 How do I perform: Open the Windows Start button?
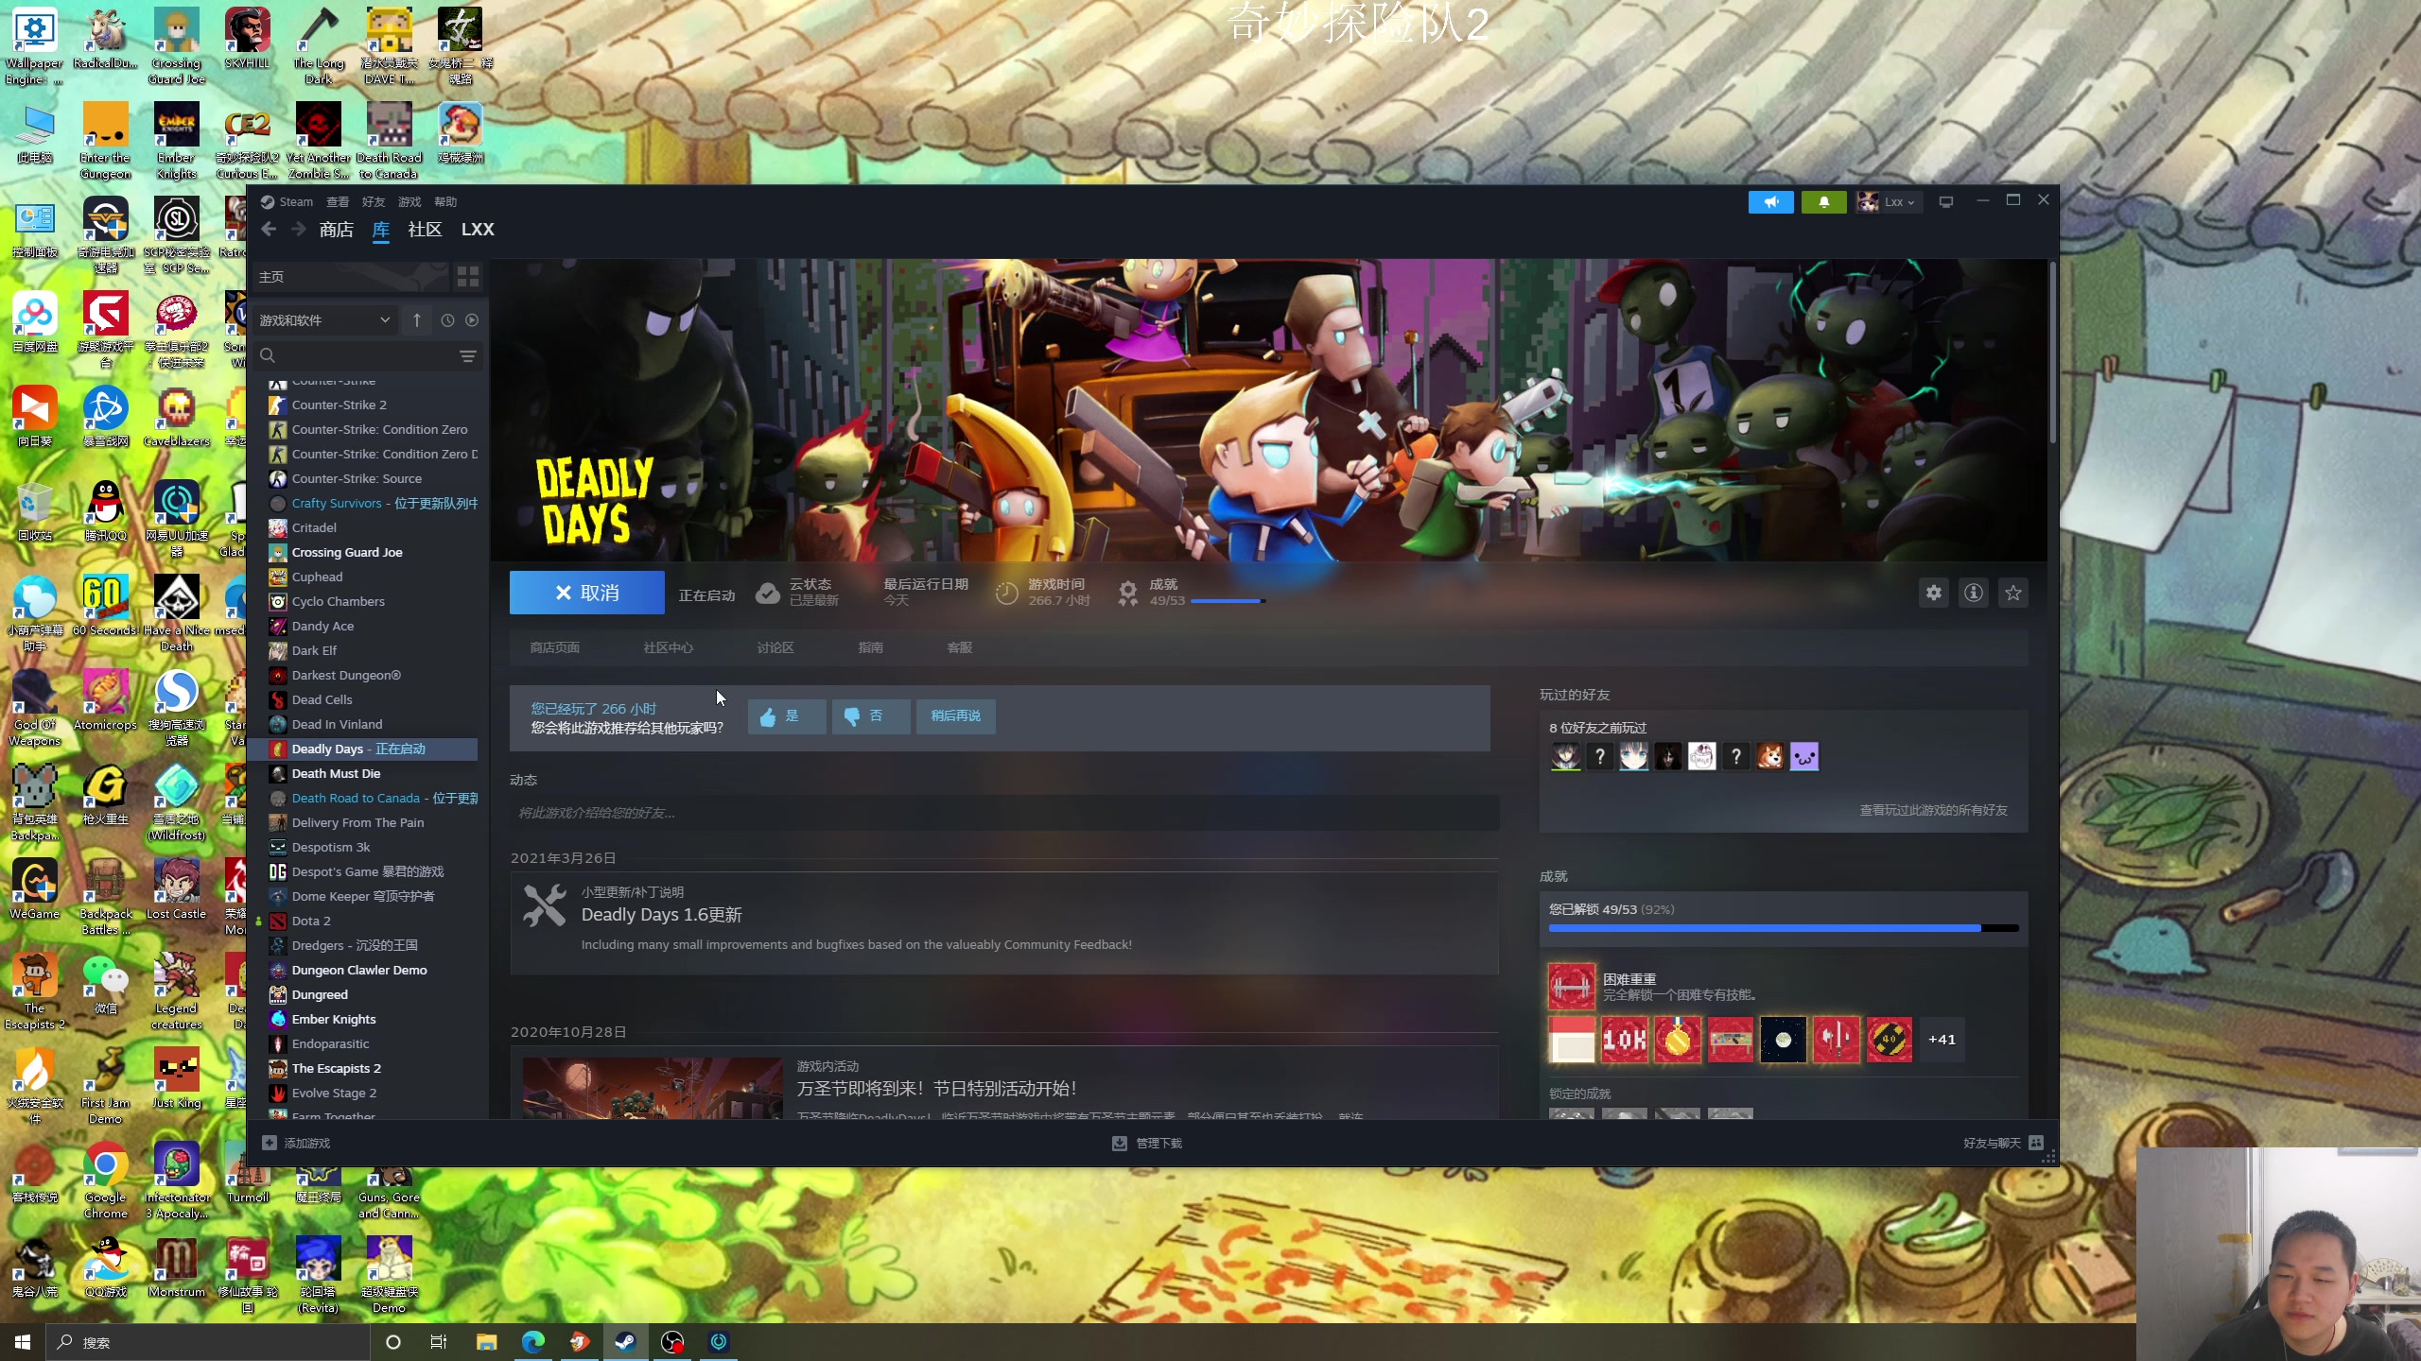[x=23, y=1342]
